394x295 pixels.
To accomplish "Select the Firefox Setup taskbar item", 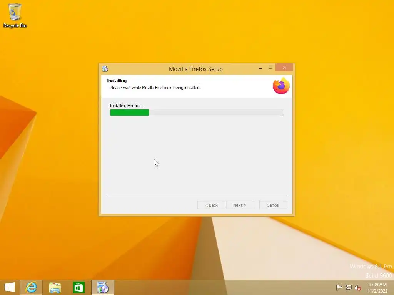I will point(102,287).
